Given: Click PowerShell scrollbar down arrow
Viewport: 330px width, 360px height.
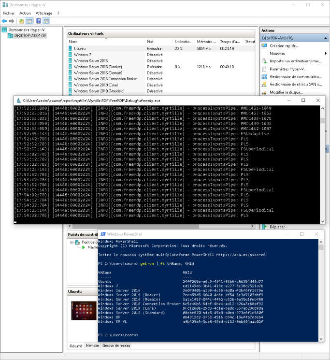Looking at the screenshot, I should pos(321,339).
